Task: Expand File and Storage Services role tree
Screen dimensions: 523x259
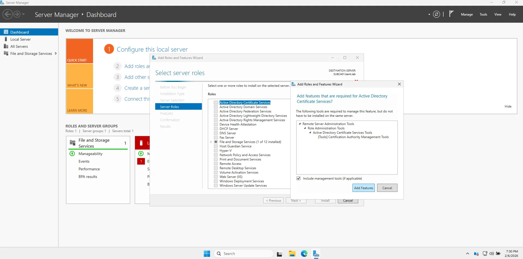Action: click(x=211, y=142)
